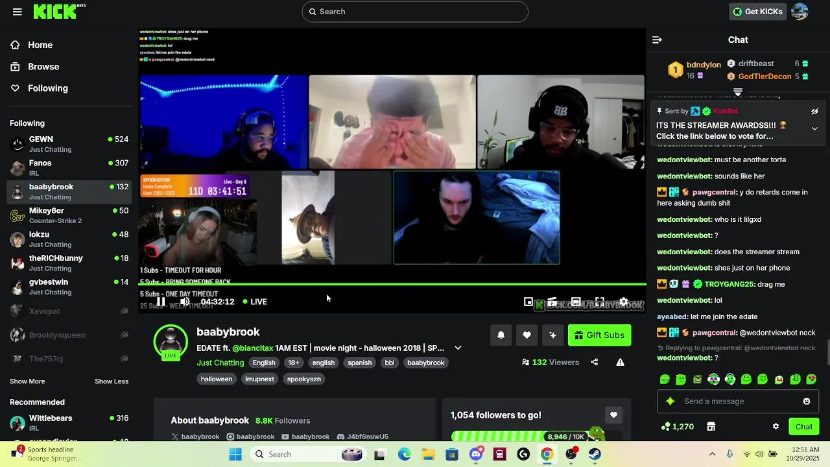Screen dimensions: 830x467
Task: Click the Send a message field
Action: (738, 401)
